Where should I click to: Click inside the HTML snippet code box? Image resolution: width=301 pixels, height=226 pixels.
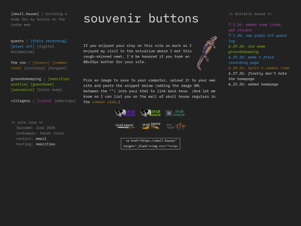click(x=151, y=143)
